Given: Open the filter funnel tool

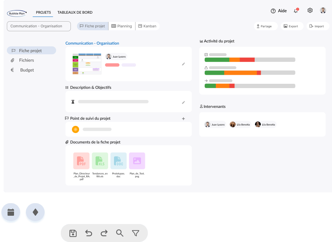Looking at the screenshot, I should click(x=135, y=233).
